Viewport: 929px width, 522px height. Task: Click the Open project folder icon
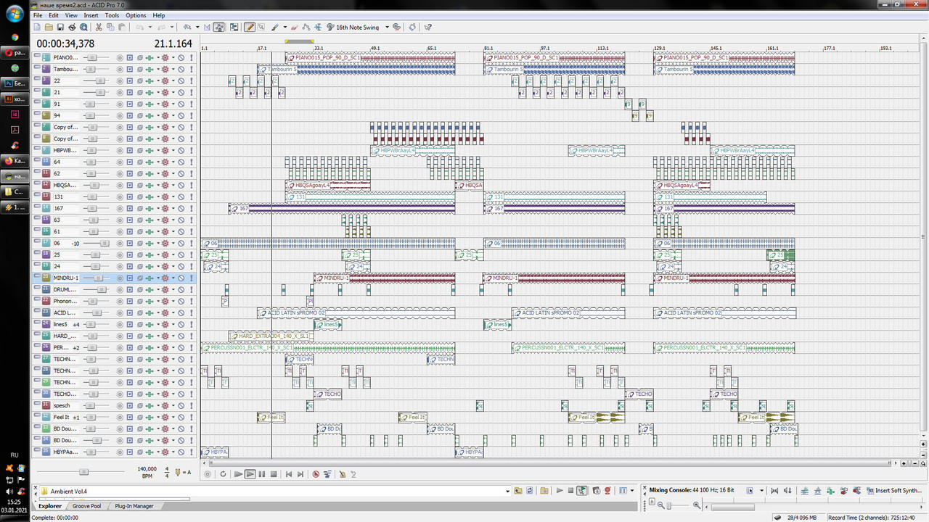click(x=49, y=27)
